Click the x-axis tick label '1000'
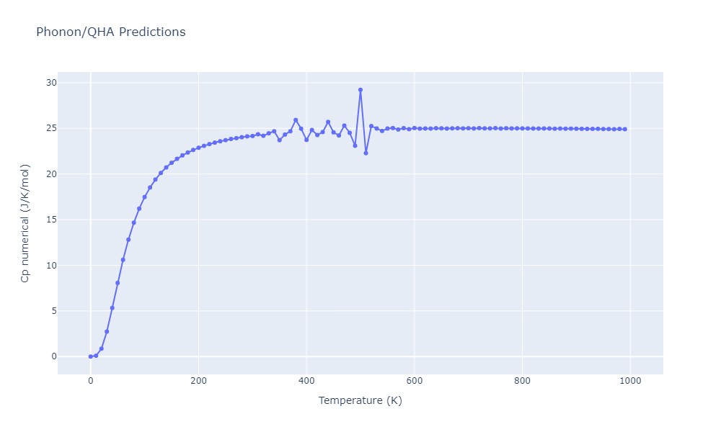Viewport: 721px width, 432px height. [x=631, y=380]
